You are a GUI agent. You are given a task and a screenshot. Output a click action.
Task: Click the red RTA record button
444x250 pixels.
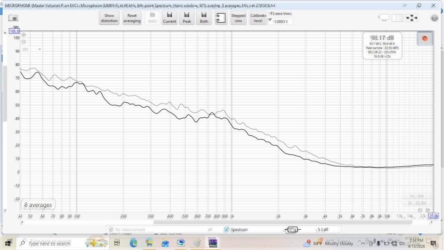(425, 39)
